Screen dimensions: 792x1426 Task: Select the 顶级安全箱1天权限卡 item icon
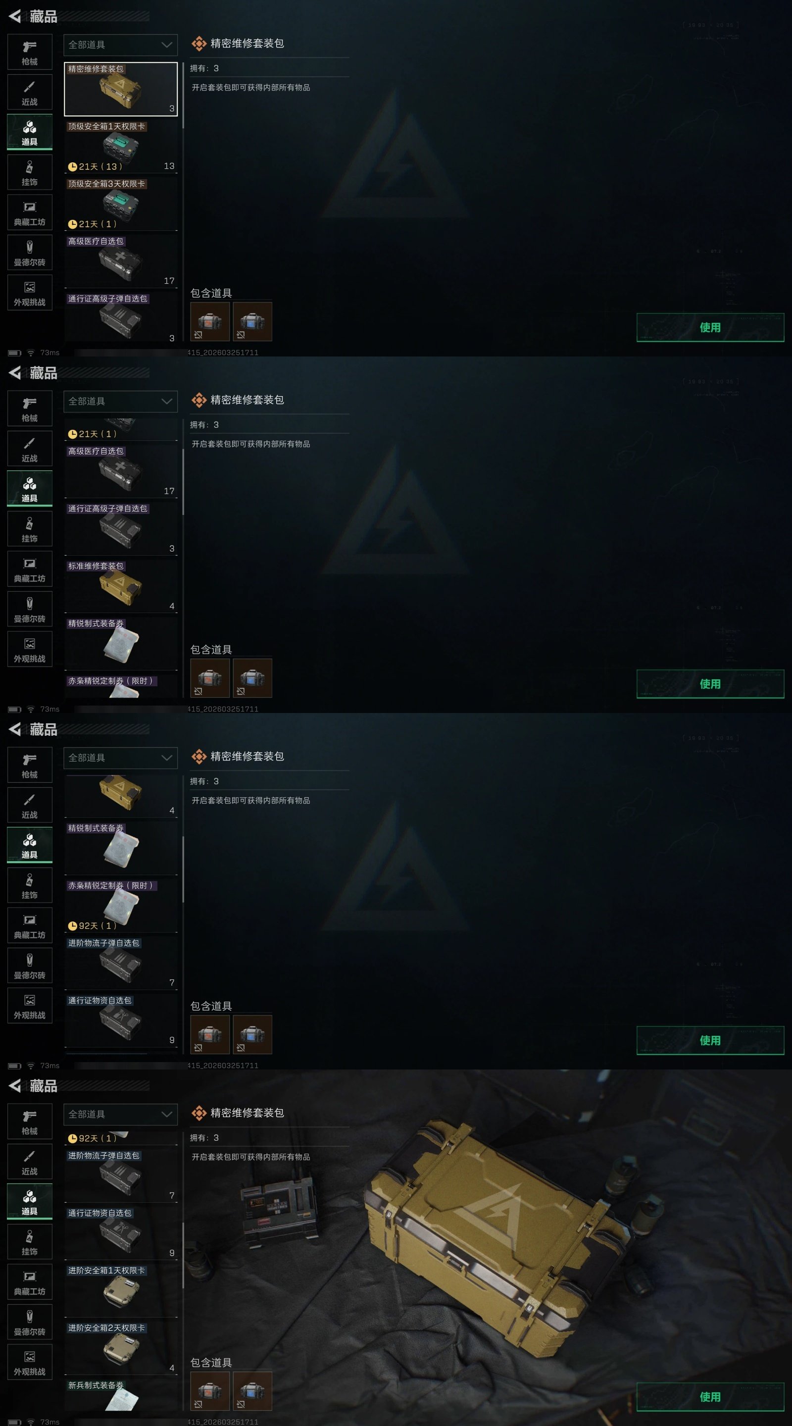pos(121,146)
